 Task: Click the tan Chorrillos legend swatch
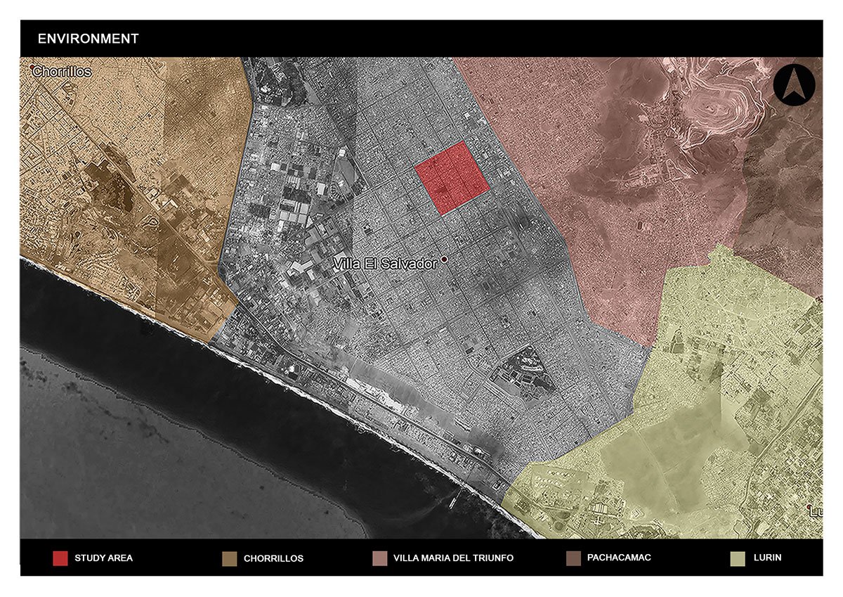coord(229,558)
